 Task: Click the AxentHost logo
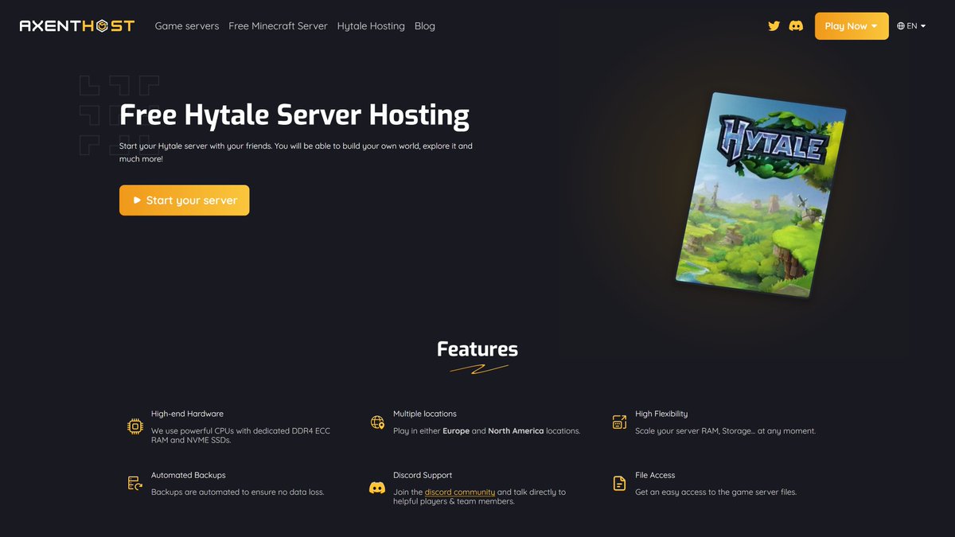(77, 25)
